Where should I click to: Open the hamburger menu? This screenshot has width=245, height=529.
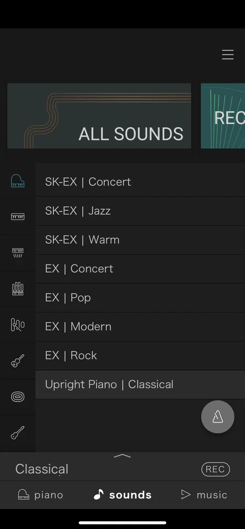pos(228,55)
